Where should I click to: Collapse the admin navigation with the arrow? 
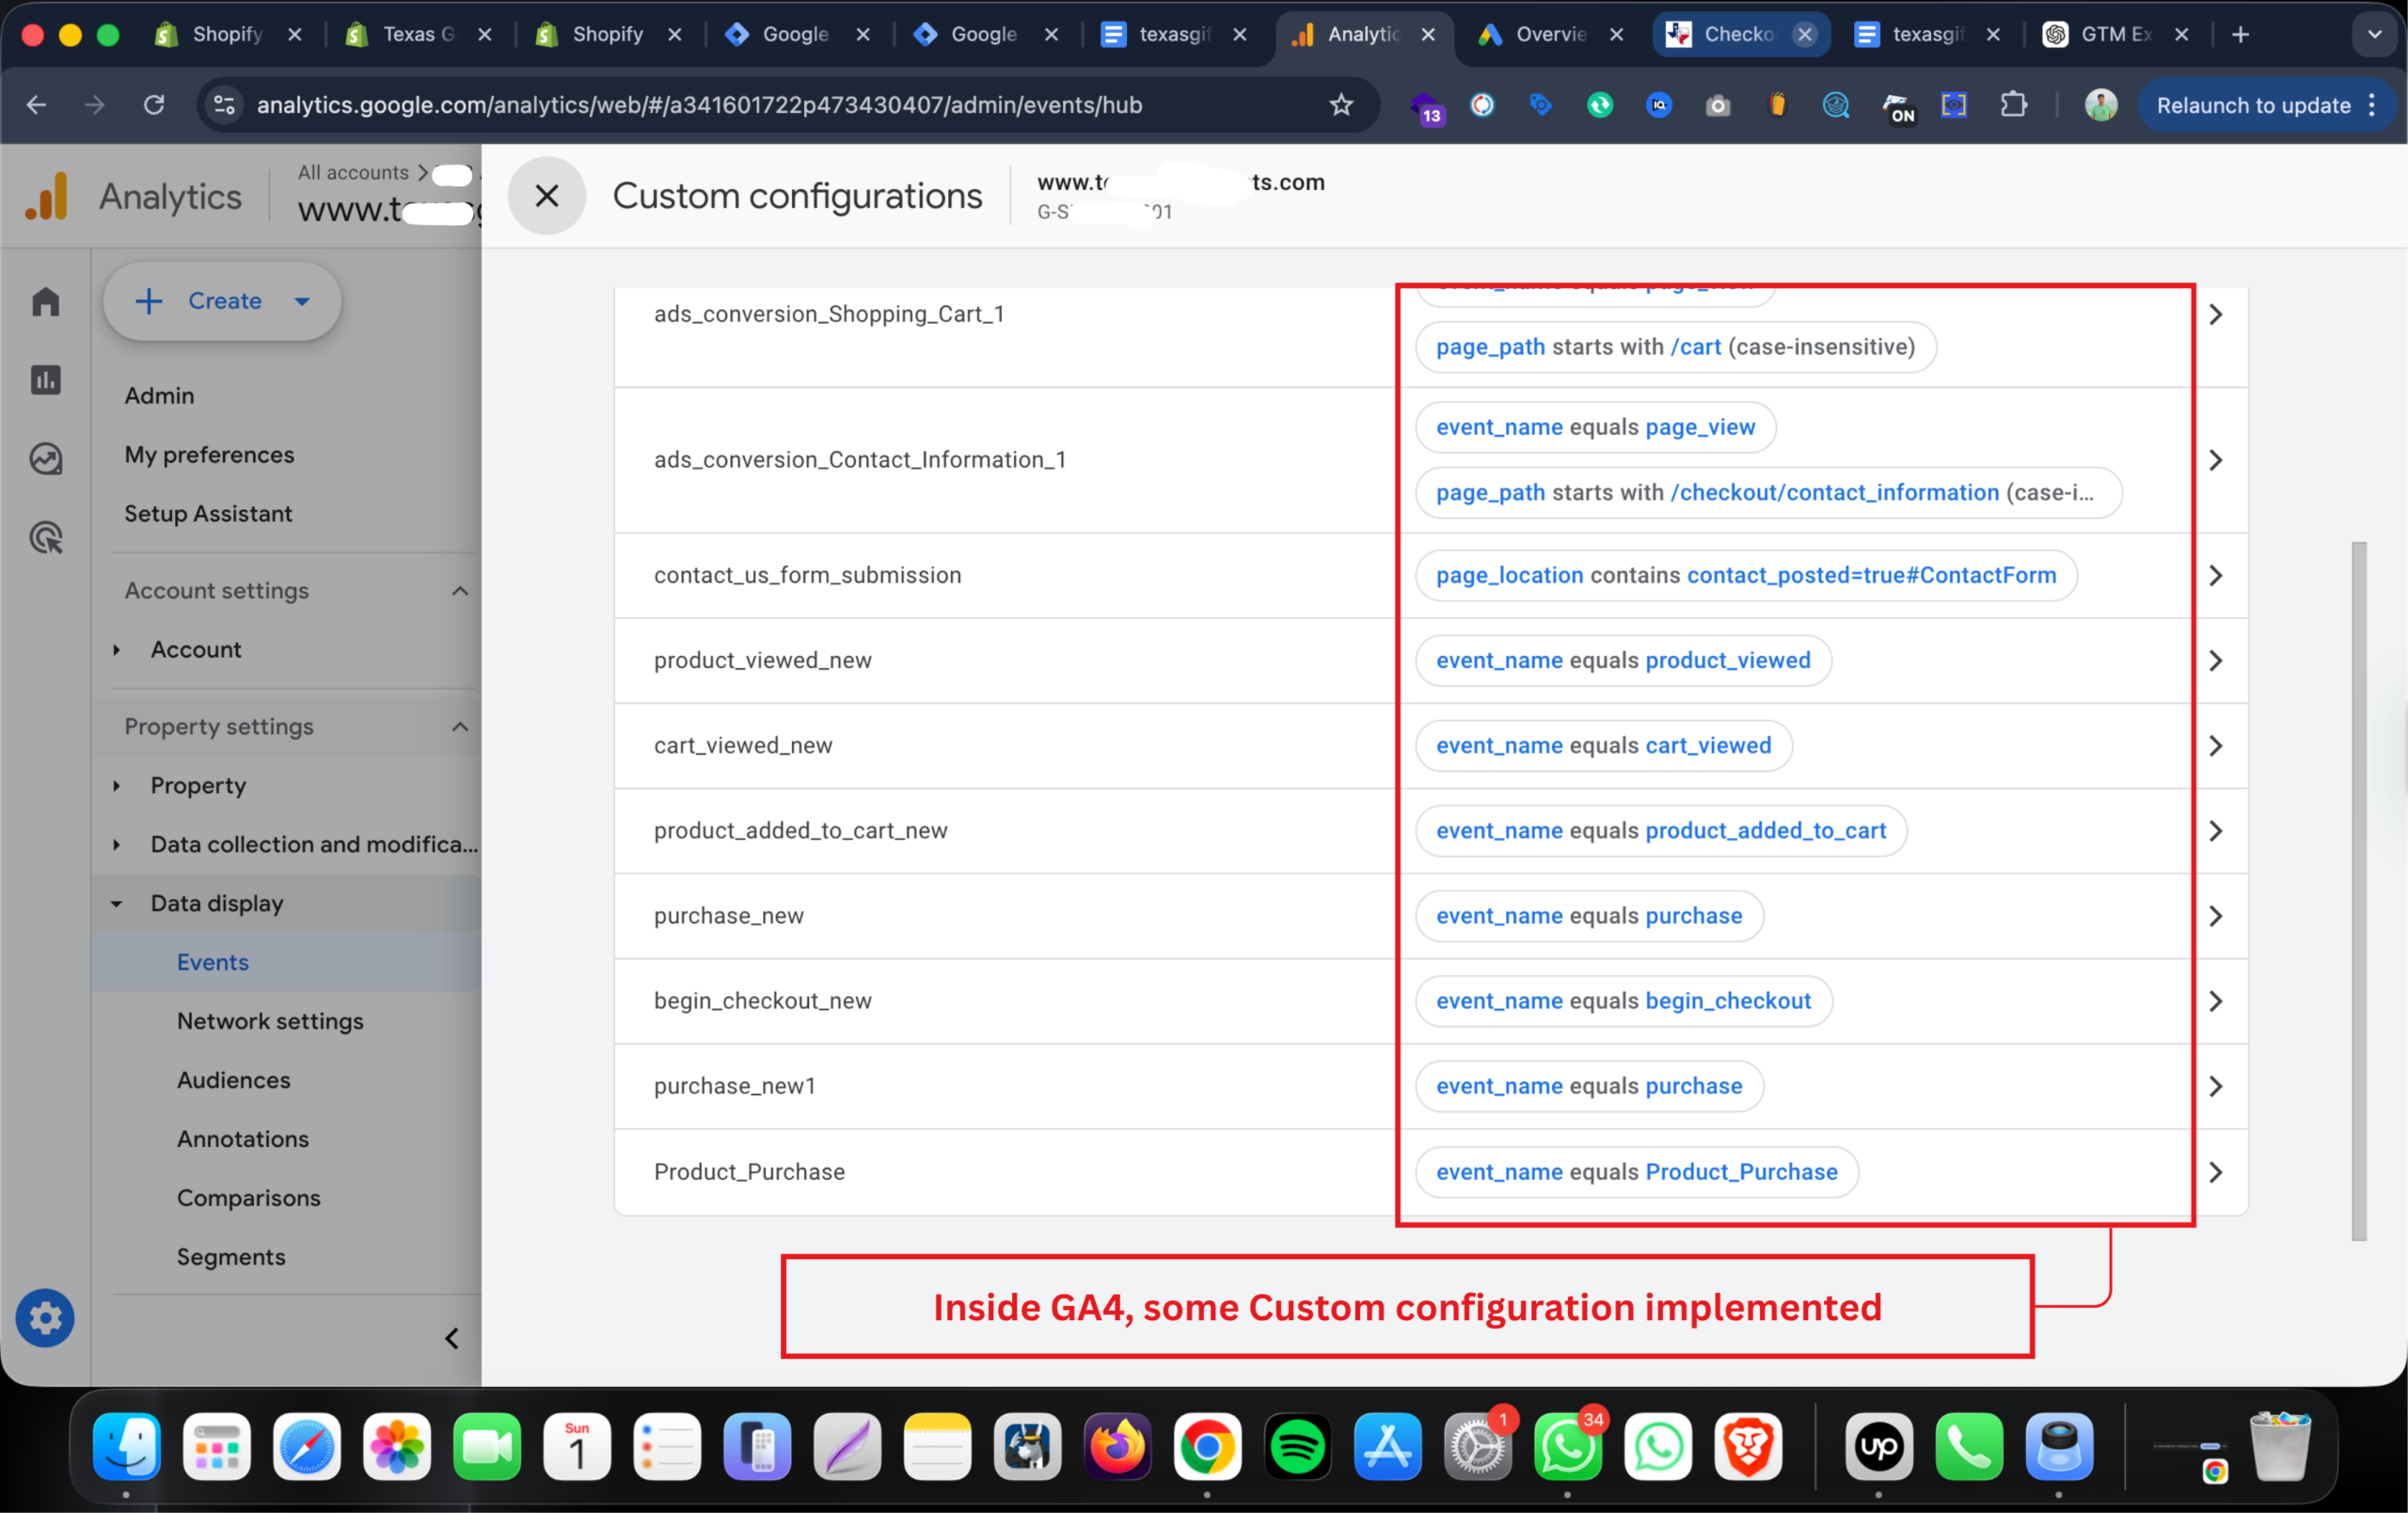(x=452, y=1338)
